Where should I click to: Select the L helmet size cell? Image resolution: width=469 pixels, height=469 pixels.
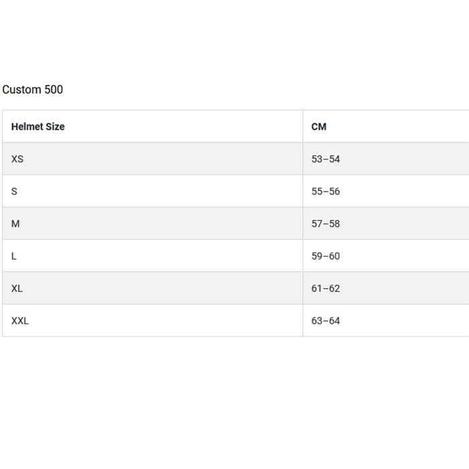(14, 256)
